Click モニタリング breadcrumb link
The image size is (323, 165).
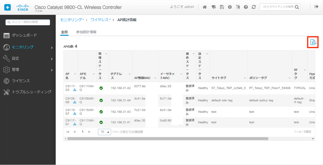point(71,20)
